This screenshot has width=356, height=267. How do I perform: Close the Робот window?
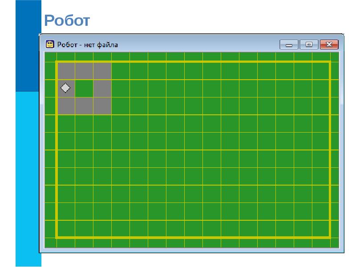coord(329,44)
